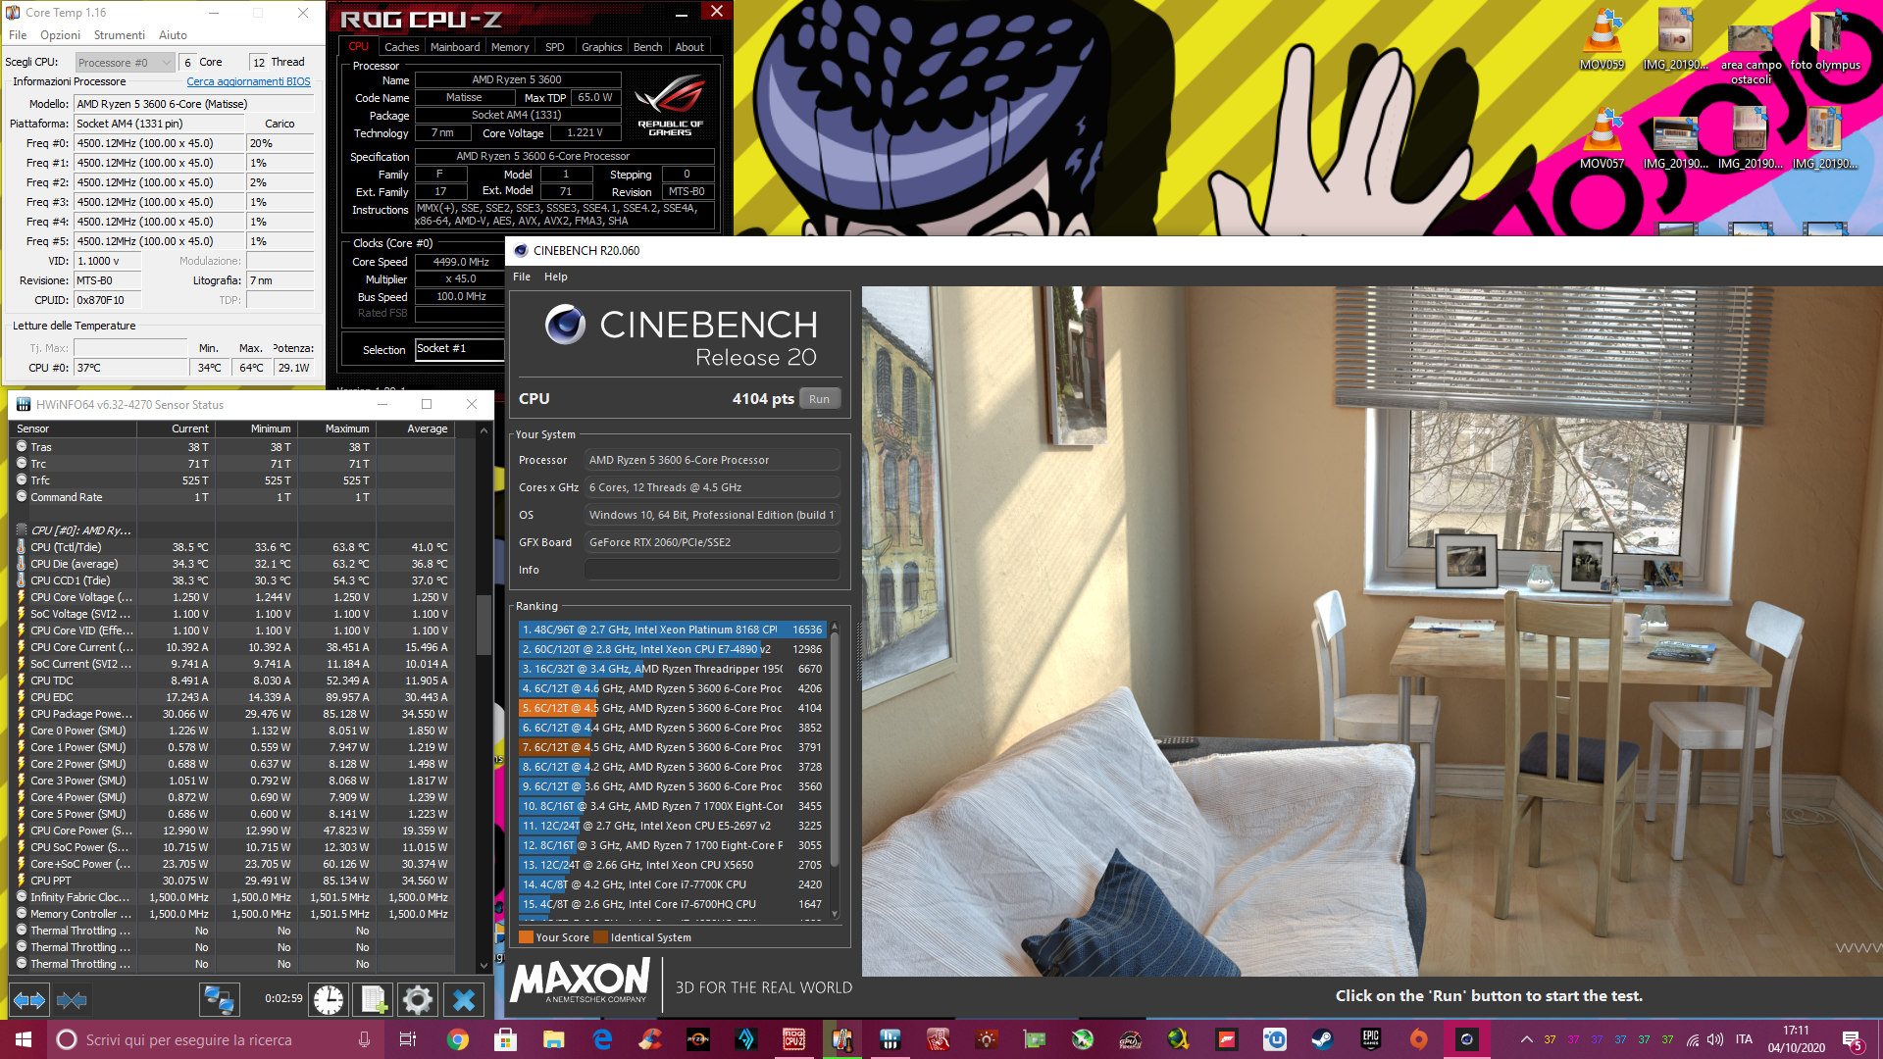Open CCleaner taskbar icon
This screenshot has width=1883, height=1059.
click(x=650, y=1039)
